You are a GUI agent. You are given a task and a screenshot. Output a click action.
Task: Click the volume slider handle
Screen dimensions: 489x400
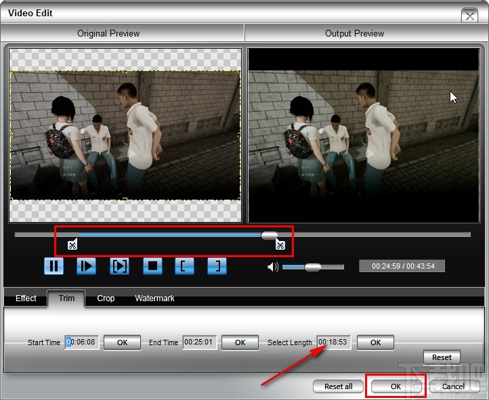312,267
